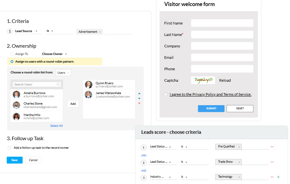Reset the visitor welcome form
Image resolution: width=290 pixels, height=184 pixels.
pyautogui.click(x=240, y=108)
